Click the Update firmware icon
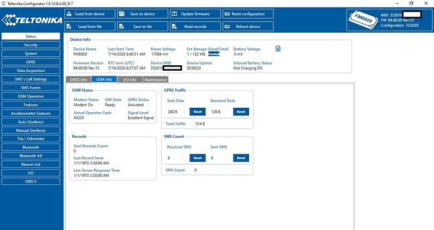 (174, 14)
